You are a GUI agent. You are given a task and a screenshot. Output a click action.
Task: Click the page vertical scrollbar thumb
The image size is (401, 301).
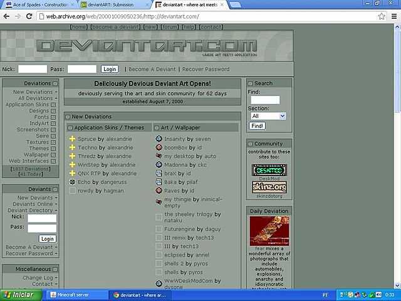(397, 71)
